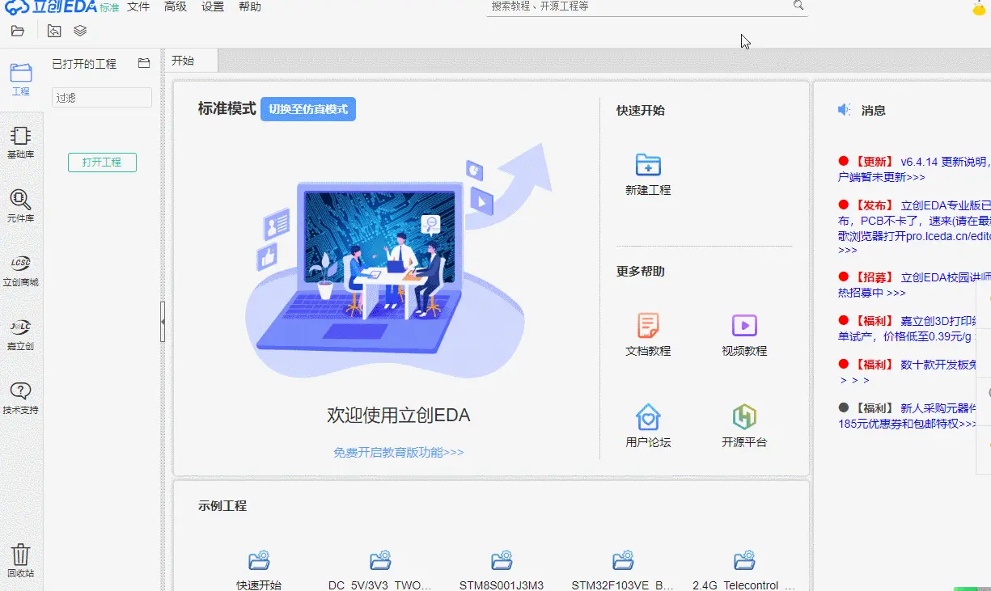Click the 消息 speaker announcement icon

(x=845, y=110)
